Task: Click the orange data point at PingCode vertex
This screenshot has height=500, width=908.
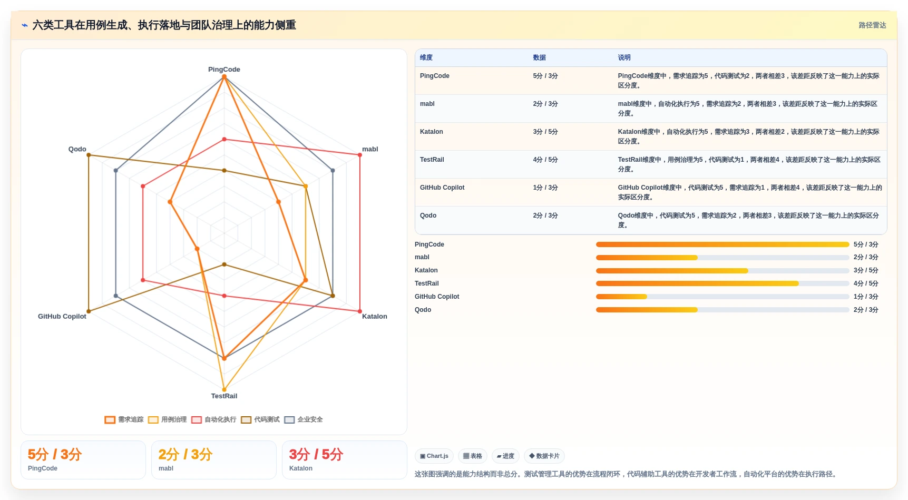Action: click(x=224, y=77)
